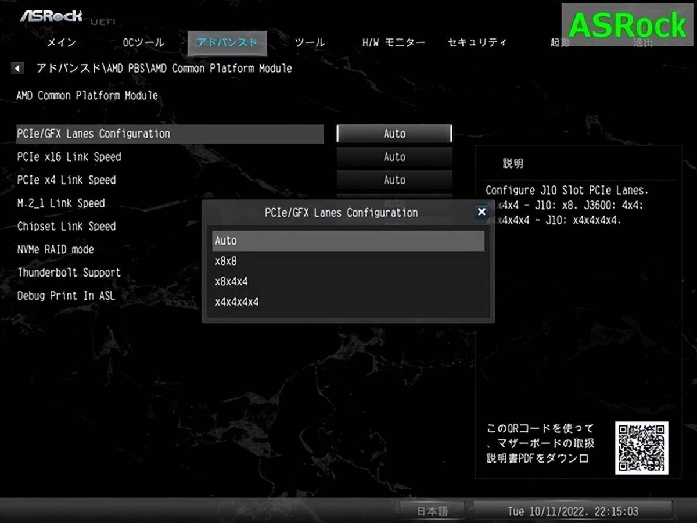697x523 pixels.
Task: Open PCIe x4 Link Speed Auto dropdown
Action: pos(394,180)
